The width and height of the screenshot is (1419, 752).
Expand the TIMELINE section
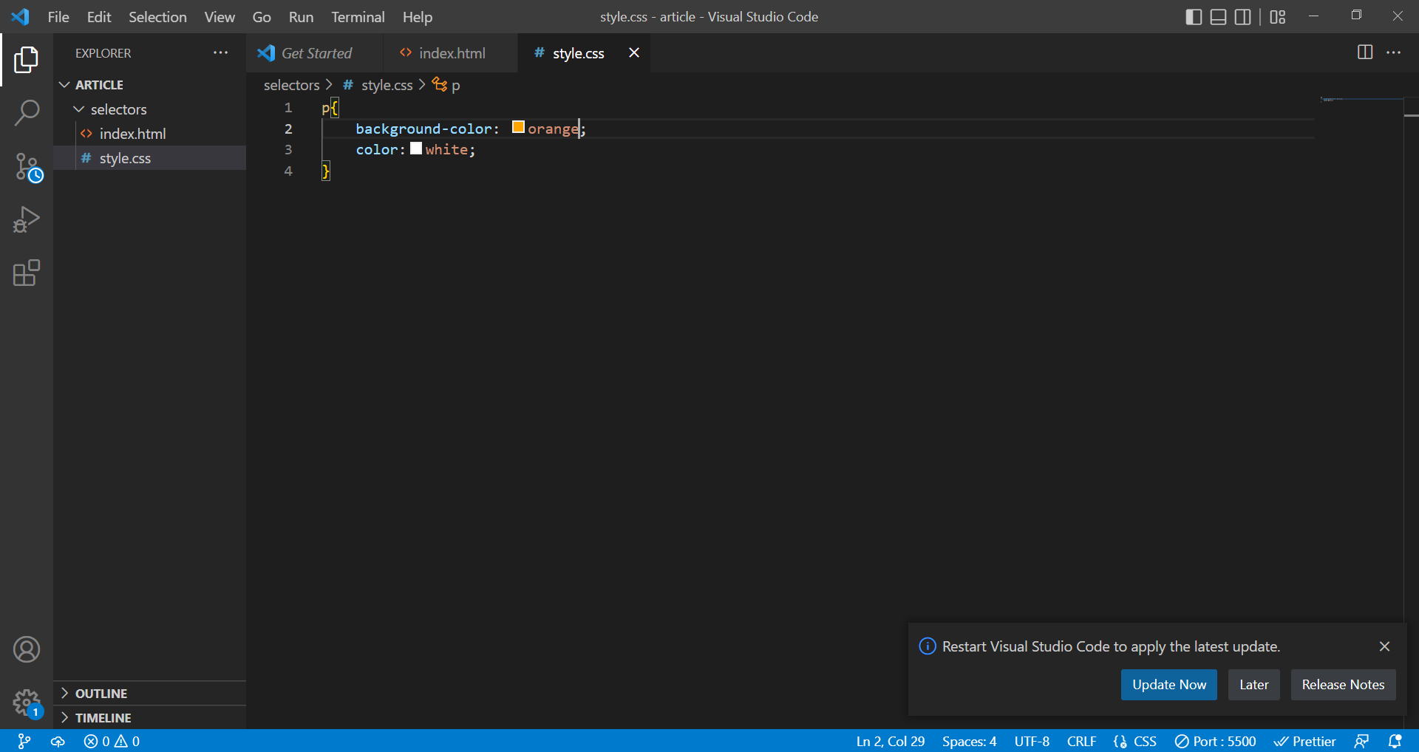[x=149, y=718]
